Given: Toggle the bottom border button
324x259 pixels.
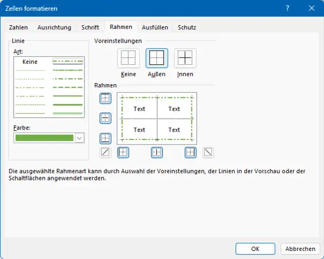Looking at the screenshot, I should 105,138.
